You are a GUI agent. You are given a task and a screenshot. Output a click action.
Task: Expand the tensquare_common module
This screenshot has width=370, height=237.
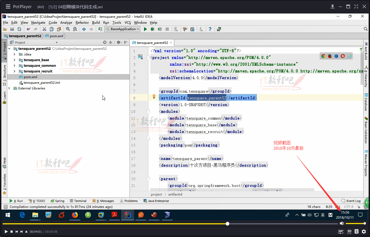pyautogui.click(x=15, y=66)
